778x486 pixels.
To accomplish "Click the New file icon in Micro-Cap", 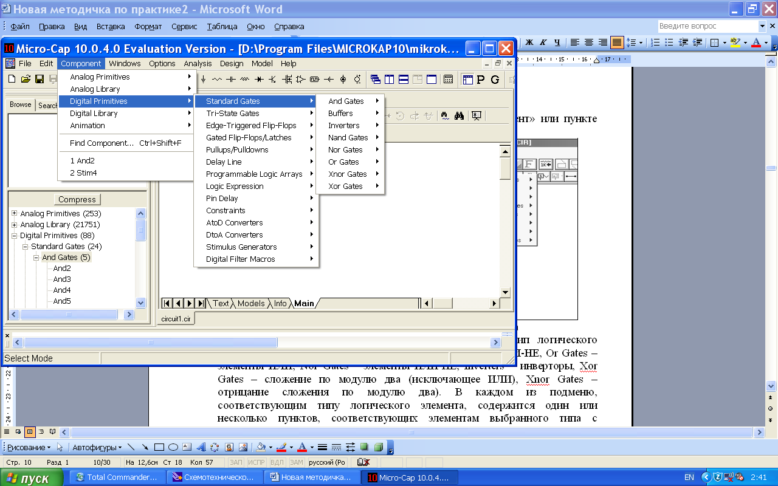I will (x=12, y=79).
